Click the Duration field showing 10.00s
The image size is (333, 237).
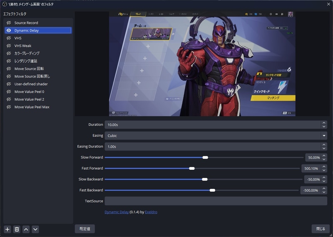[213, 125]
